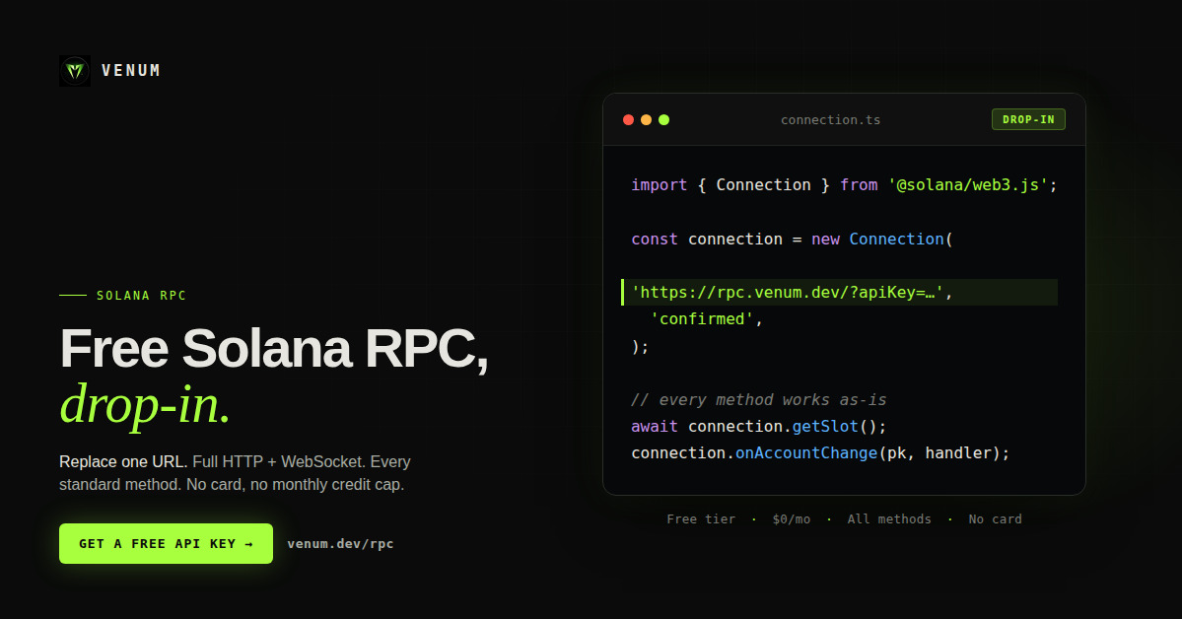Click 'No card, no monthly credit cap' text
Viewport: 1182px width, 619px height.
pyautogui.click(x=296, y=484)
